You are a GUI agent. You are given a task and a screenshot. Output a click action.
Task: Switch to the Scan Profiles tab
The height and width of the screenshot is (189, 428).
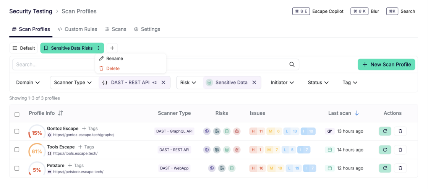click(x=31, y=29)
